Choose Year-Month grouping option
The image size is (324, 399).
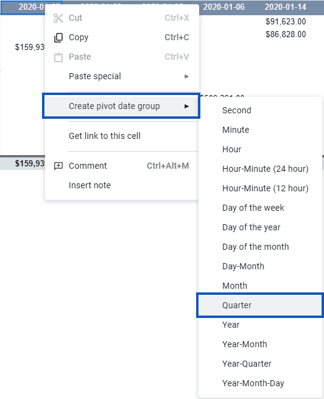pyautogui.click(x=245, y=344)
